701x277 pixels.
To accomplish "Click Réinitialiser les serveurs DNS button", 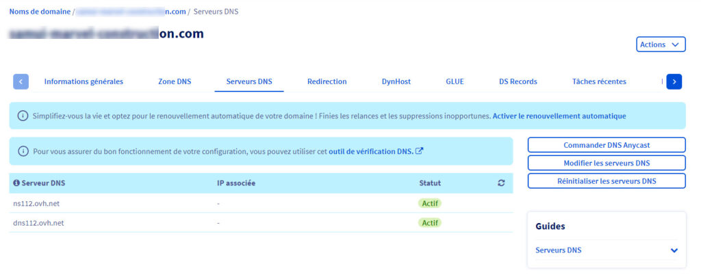I will pos(607,181).
